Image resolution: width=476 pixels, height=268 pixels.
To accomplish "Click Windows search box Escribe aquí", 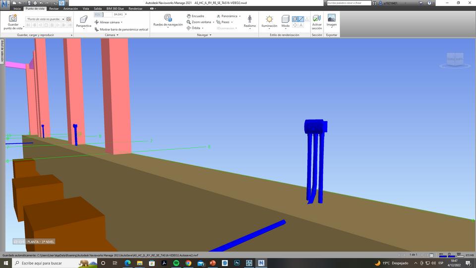I will click(x=55, y=263).
